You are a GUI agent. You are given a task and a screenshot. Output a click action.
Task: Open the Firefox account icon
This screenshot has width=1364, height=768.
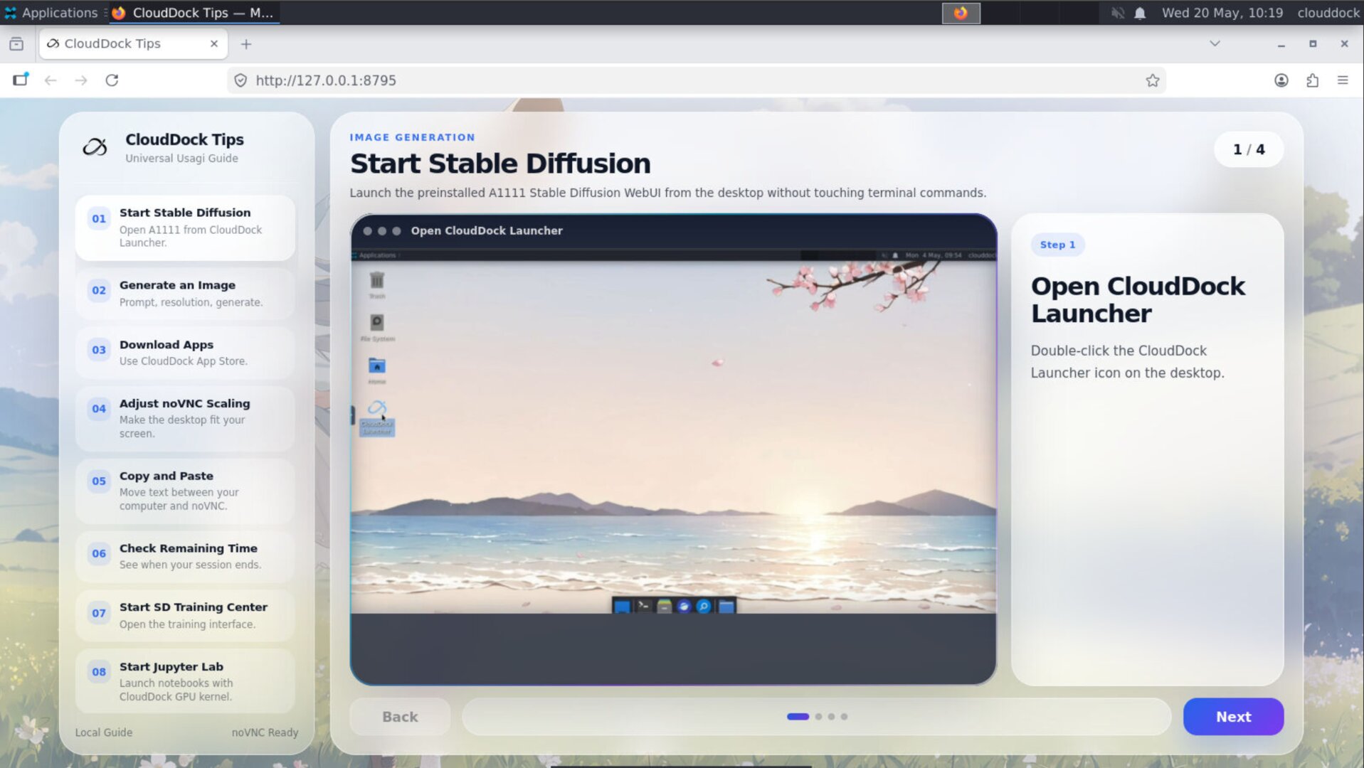(x=1281, y=80)
